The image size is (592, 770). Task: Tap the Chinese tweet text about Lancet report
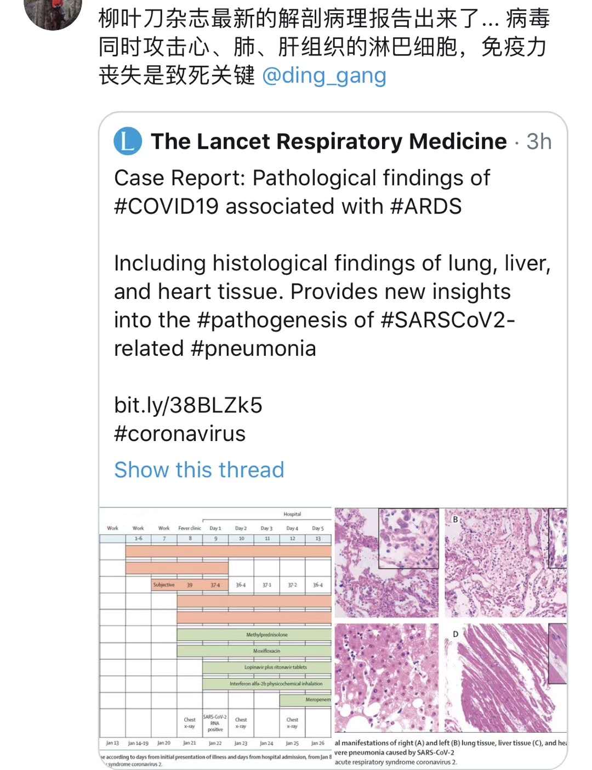(323, 47)
